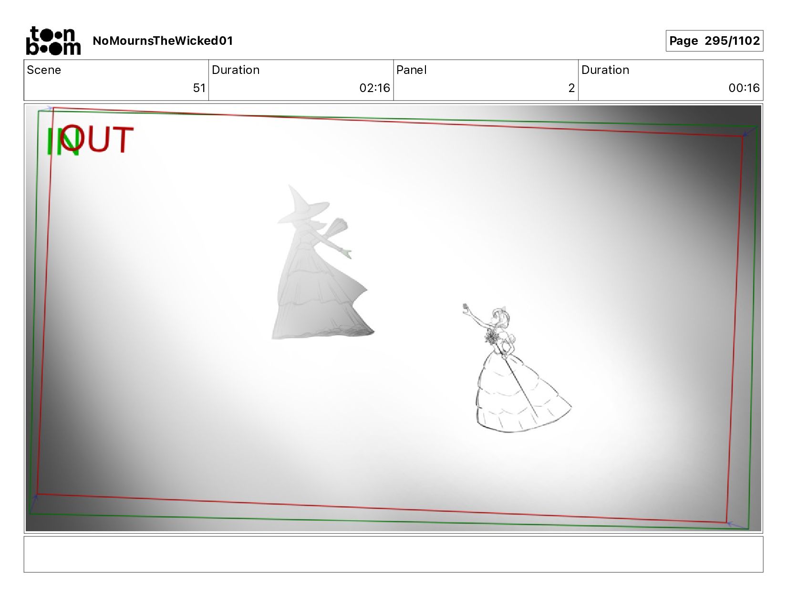Select the Panel label
The image size is (787, 608).
click(411, 70)
